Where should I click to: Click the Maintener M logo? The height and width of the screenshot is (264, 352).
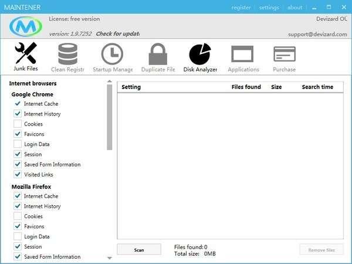(x=26, y=27)
